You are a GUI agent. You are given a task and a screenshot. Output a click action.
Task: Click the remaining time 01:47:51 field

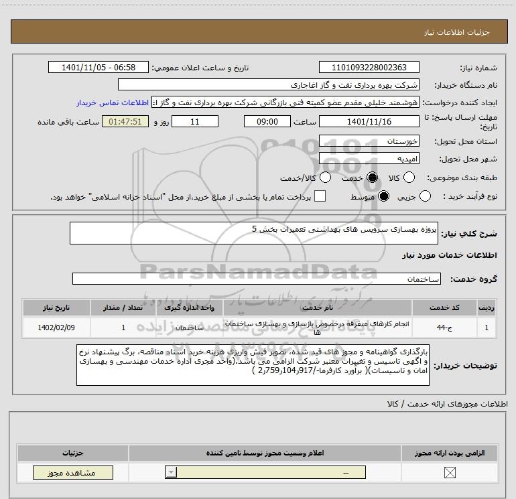click(125, 121)
